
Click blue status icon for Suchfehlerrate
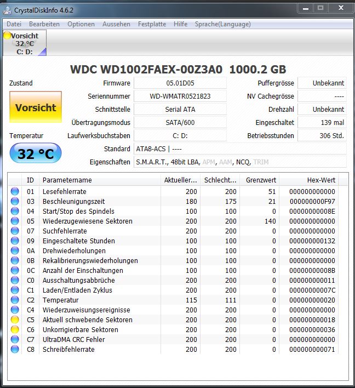coord(15,231)
